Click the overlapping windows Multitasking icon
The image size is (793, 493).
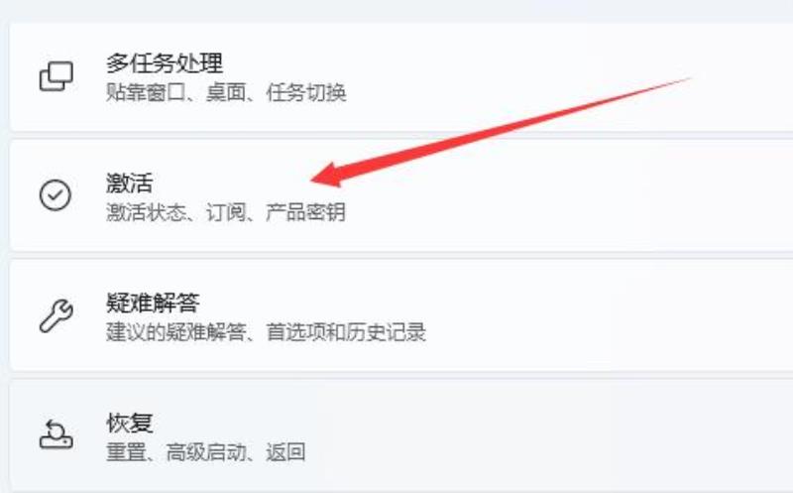(x=57, y=76)
